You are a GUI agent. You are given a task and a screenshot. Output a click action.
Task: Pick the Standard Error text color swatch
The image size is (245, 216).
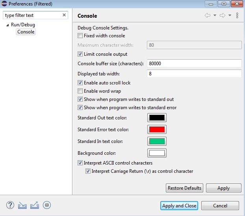point(157,130)
